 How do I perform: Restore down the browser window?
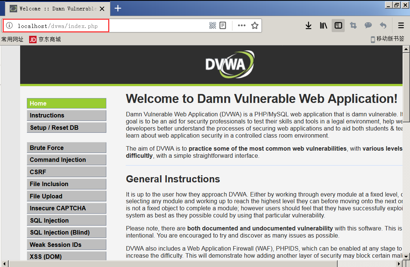click(x=397, y=5)
